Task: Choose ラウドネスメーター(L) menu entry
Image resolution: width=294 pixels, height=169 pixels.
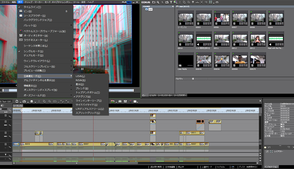Action: point(45,40)
